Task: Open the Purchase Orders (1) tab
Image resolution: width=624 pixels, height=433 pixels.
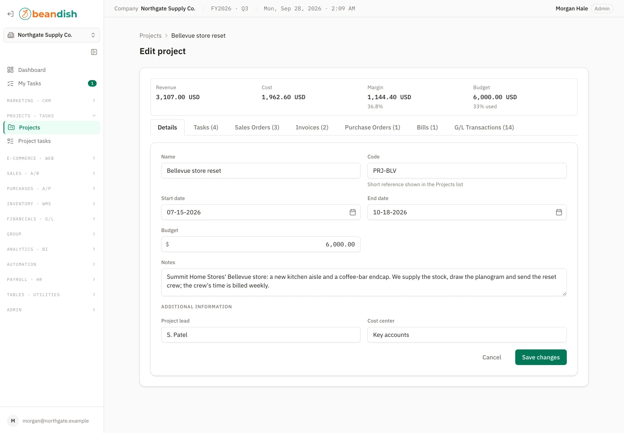Action: [x=373, y=127]
